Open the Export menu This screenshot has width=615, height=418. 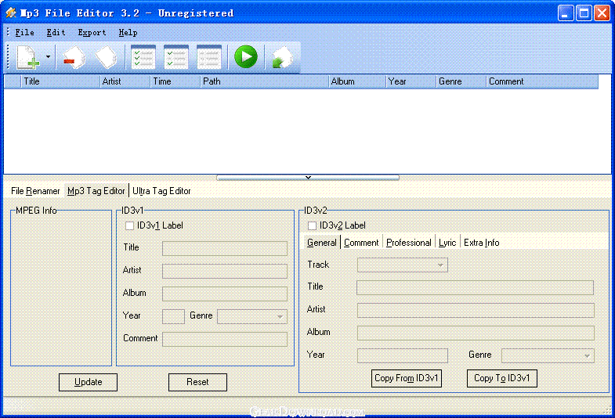click(x=92, y=33)
